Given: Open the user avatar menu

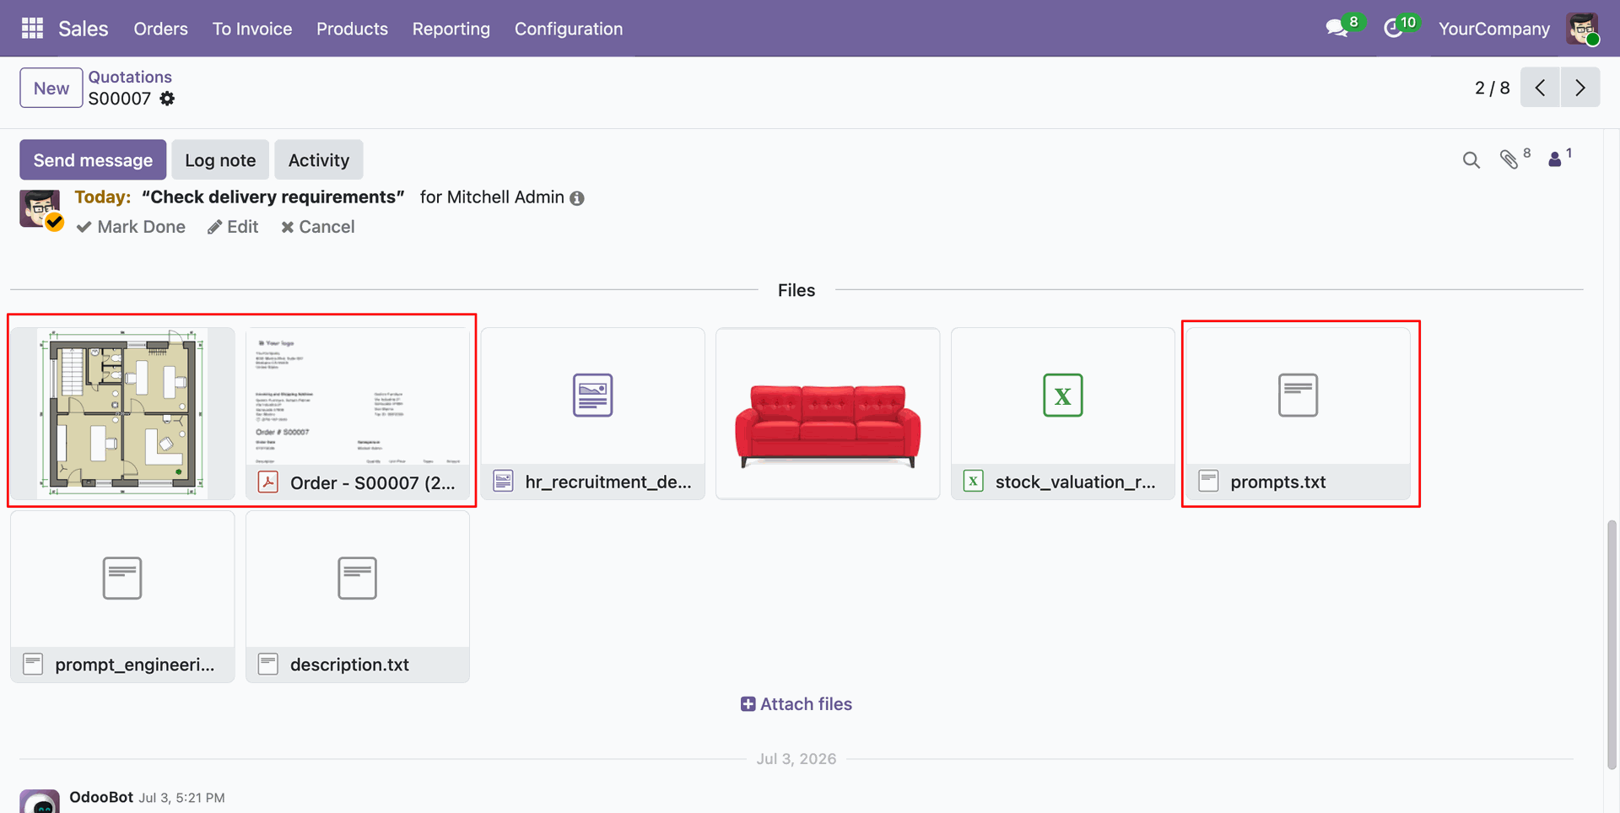Looking at the screenshot, I should 1582,29.
